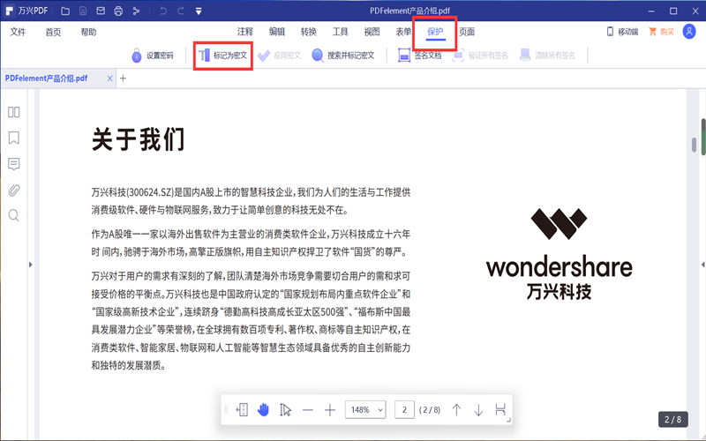This screenshot has width=706, height=441.
Task: Select the hand pan tool
Action: [x=263, y=409]
